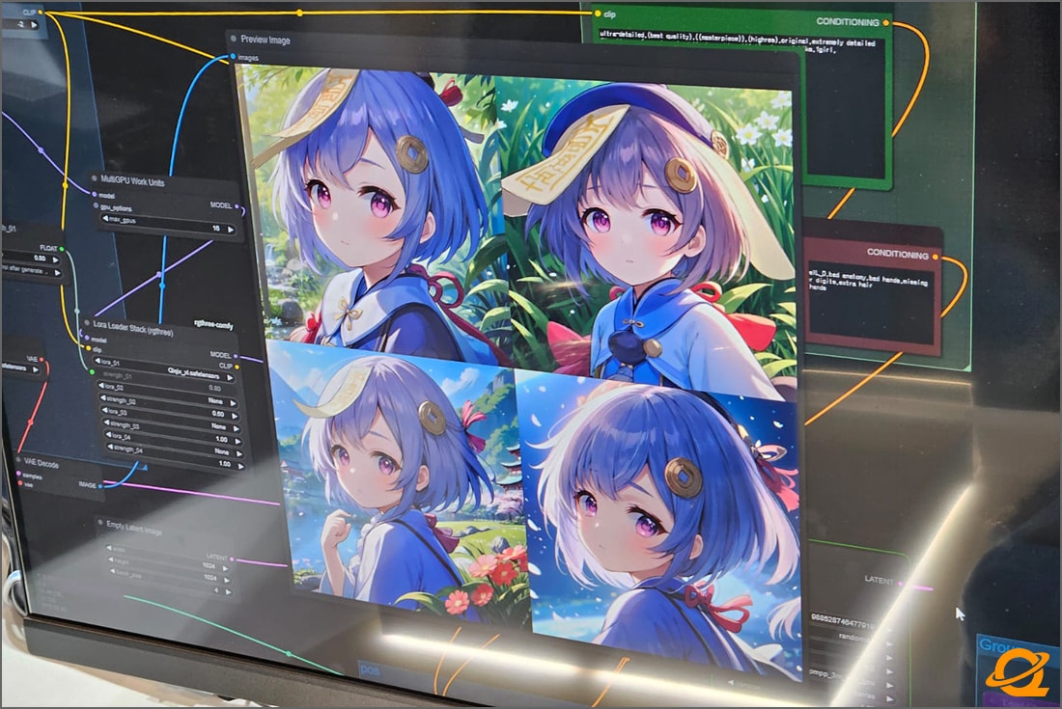Click the green strength_01 input socket
This screenshot has height=709, width=1062.
click(x=92, y=371)
